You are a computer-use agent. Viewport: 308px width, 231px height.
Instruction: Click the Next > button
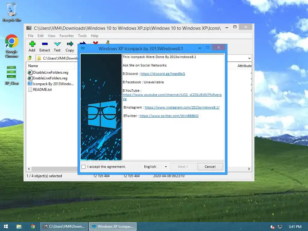[x=183, y=167]
